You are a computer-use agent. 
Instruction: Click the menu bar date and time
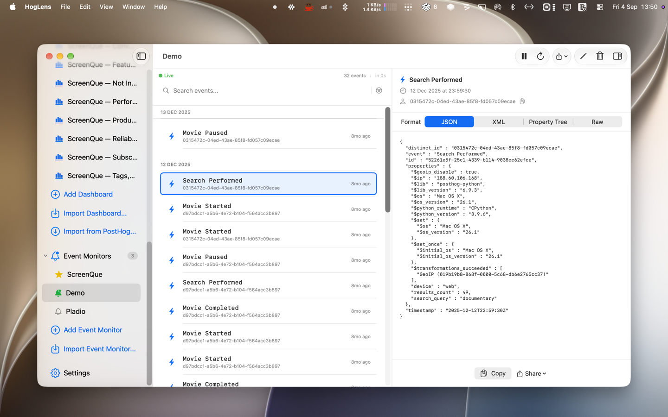(635, 7)
